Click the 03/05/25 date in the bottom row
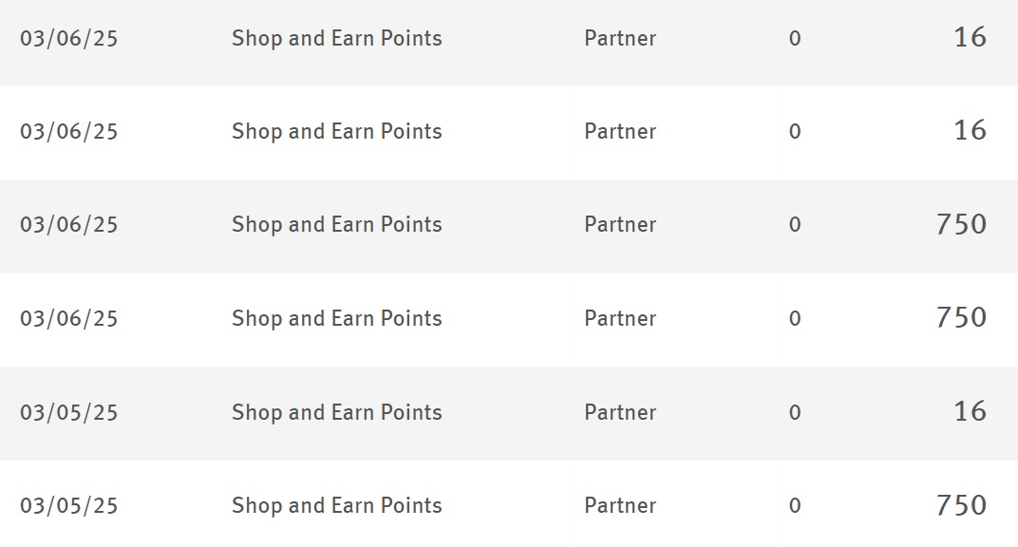This screenshot has width=1018, height=547. click(69, 505)
